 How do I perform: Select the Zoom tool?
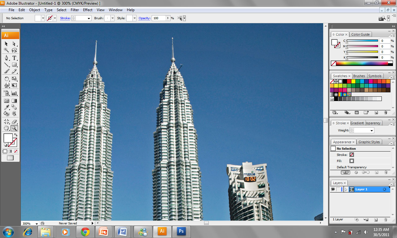(x=14, y=128)
